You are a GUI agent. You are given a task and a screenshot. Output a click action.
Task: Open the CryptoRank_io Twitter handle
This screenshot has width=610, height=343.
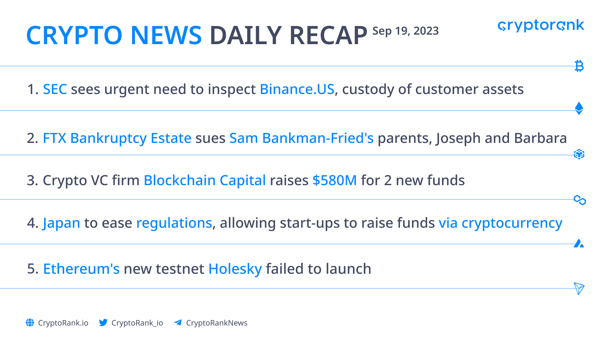coord(137,323)
